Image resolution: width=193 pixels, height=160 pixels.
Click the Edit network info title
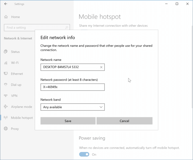58,37
